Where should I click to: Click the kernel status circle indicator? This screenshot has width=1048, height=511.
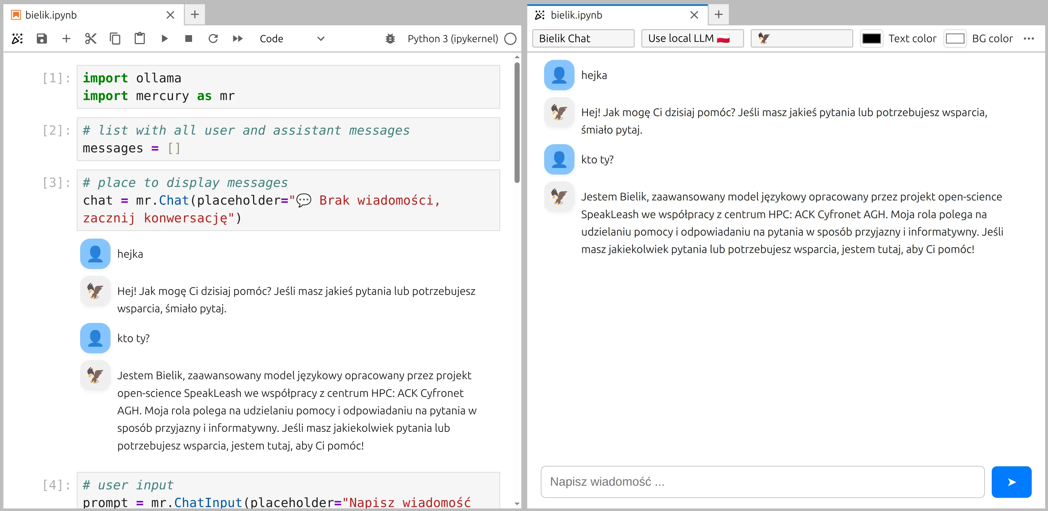(510, 39)
